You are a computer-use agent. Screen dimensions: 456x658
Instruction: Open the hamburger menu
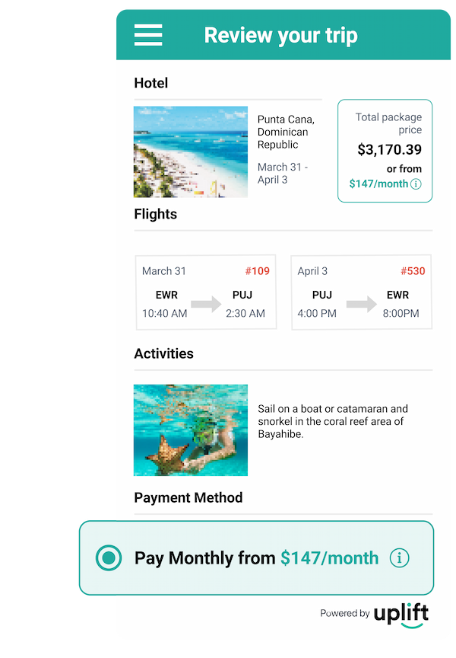[148, 35]
